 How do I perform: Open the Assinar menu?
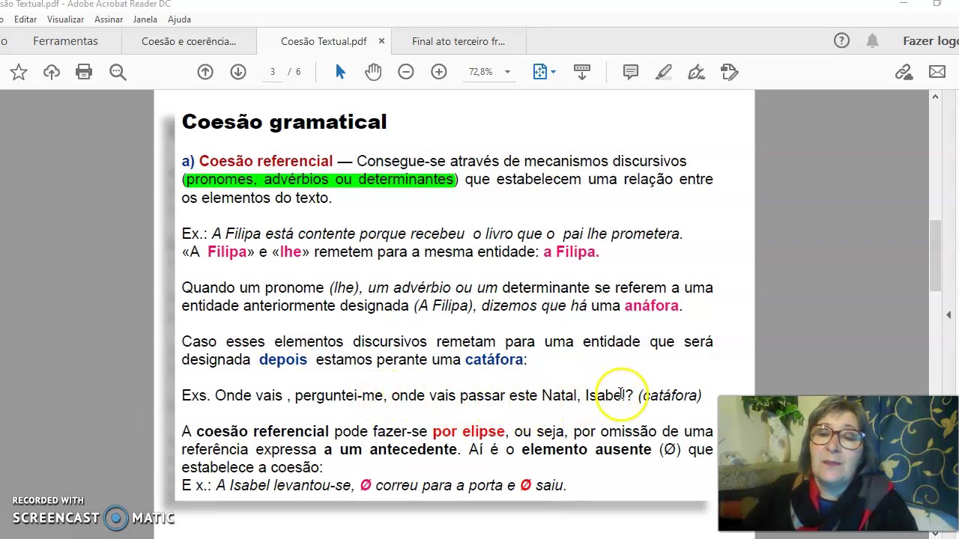pyautogui.click(x=108, y=19)
